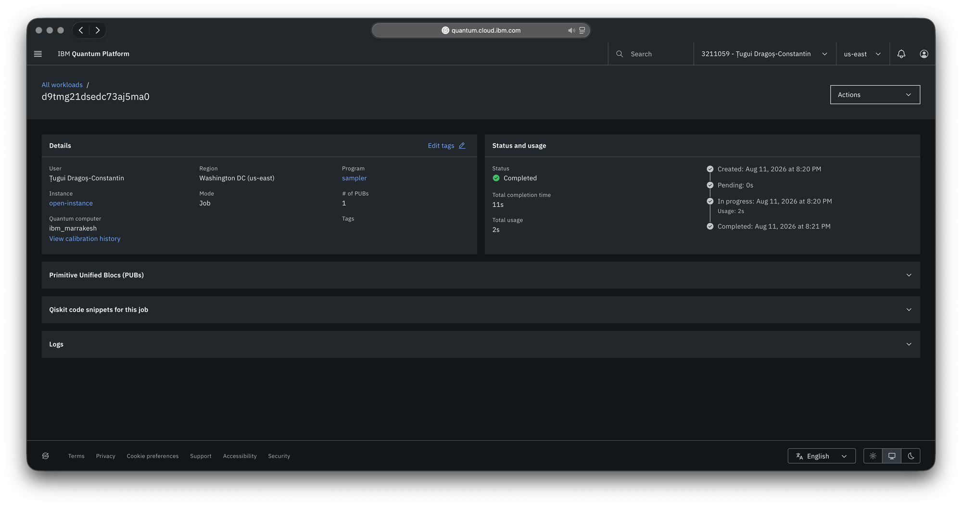Click the Created timeline checkmark icon

[710, 169]
